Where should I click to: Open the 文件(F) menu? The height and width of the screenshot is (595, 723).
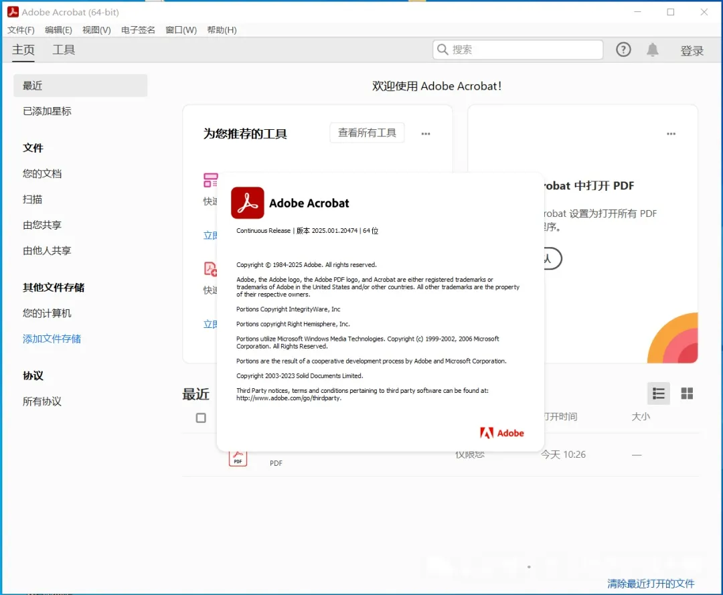pyautogui.click(x=21, y=30)
